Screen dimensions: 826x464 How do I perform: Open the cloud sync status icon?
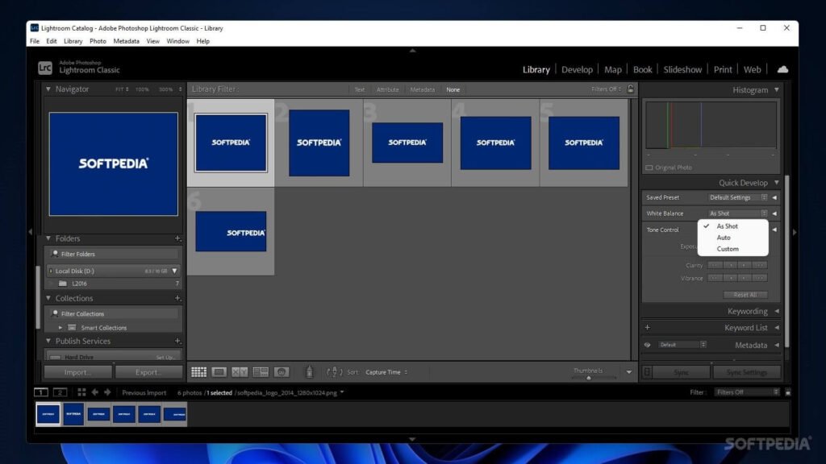782,69
